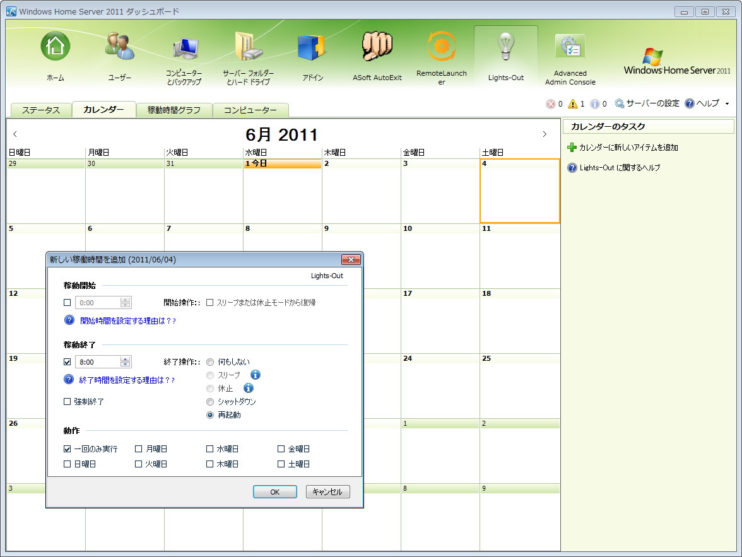This screenshot has width=742, height=557.
Task: Switch to ステータス tab
Action: pyautogui.click(x=40, y=110)
